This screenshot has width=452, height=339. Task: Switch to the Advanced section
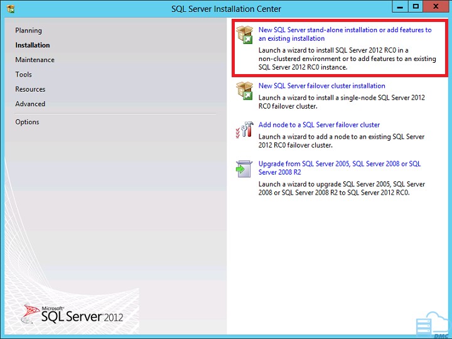click(30, 104)
